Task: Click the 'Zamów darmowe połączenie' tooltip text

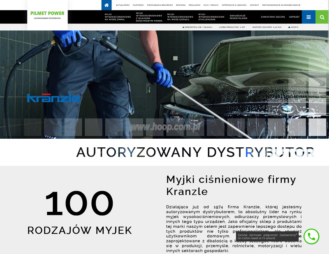Action: click(x=266, y=237)
